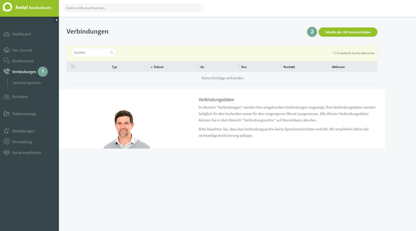Collapse the sidebar with the arrow toggle
416x231 pixels.
point(56,20)
